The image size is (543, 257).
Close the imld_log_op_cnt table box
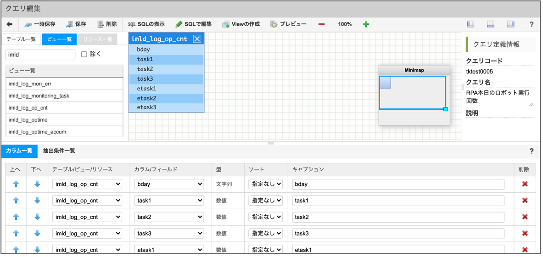(197, 39)
